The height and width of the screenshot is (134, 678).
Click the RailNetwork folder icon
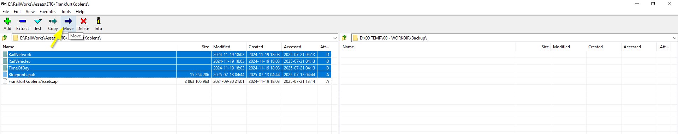[5, 55]
